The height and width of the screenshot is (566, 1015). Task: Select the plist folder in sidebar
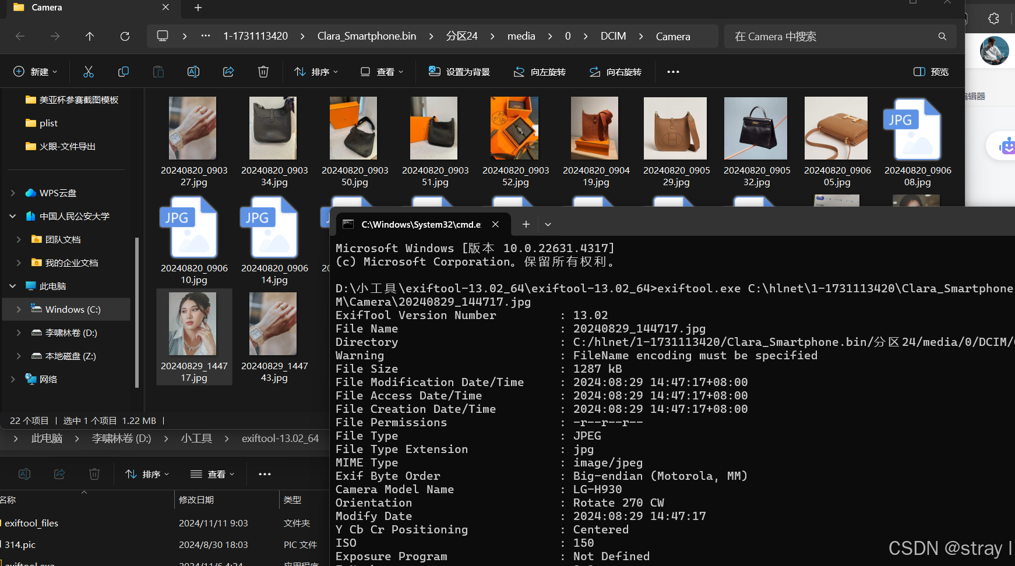(42, 123)
